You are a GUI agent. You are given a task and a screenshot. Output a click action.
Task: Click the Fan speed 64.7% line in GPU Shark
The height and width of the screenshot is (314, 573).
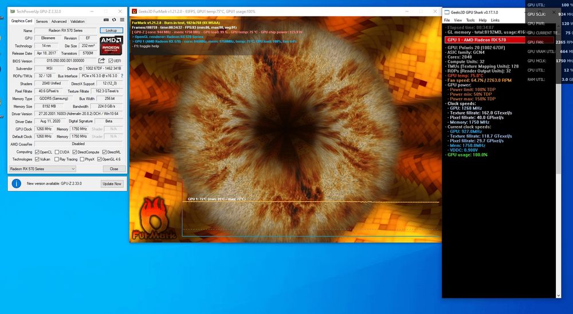point(479,80)
